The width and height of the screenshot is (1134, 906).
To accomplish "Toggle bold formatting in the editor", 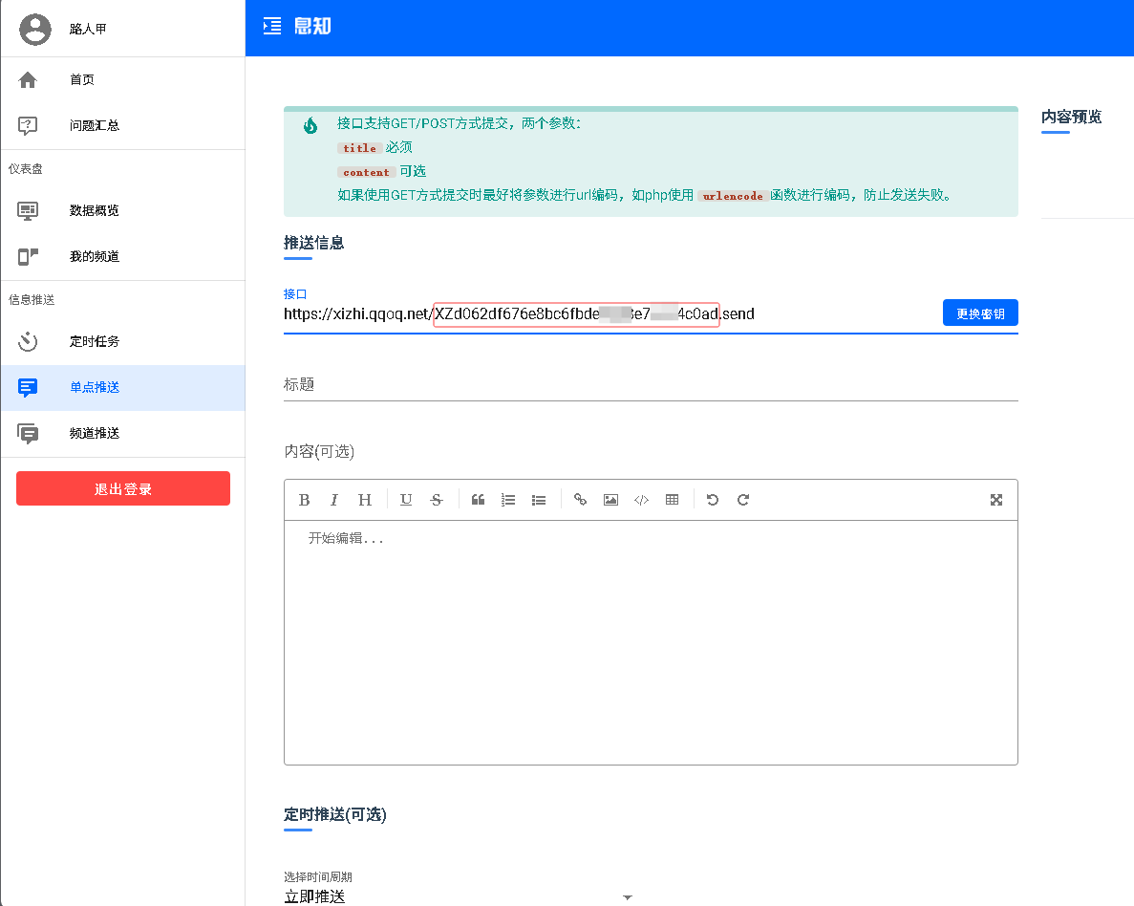I will 304,500.
